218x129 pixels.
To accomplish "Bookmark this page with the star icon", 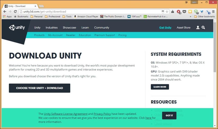I will [x=167, y=12].
